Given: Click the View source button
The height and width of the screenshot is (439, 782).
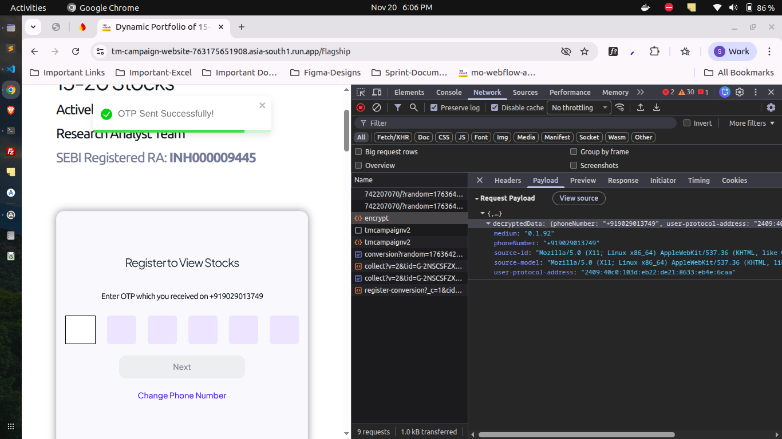Looking at the screenshot, I should (579, 198).
